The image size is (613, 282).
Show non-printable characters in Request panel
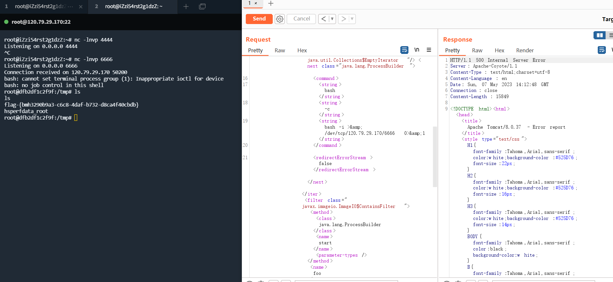417,50
